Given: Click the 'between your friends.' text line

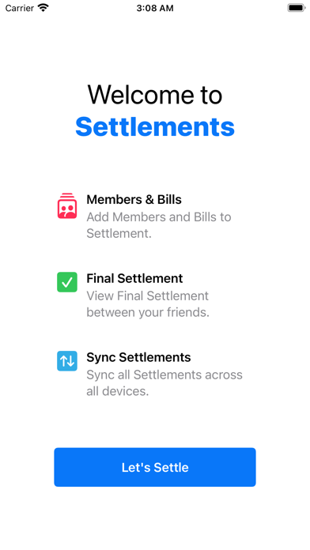Looking at the screenshot, I should (148, 312).
